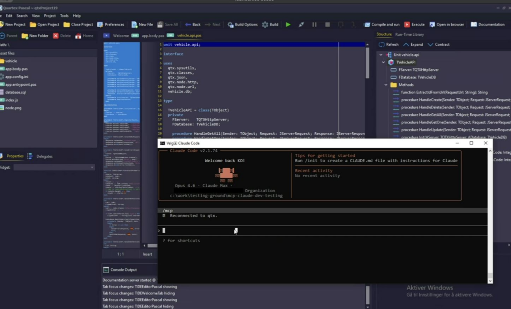The image size is (511, 309).
Task: Click the Refresh button in Structure panel
Action: click(x=389, y=44)
